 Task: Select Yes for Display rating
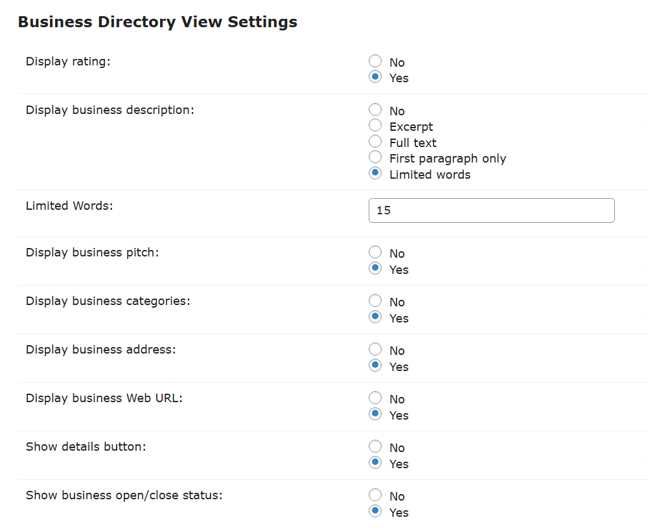pos(375,77)
